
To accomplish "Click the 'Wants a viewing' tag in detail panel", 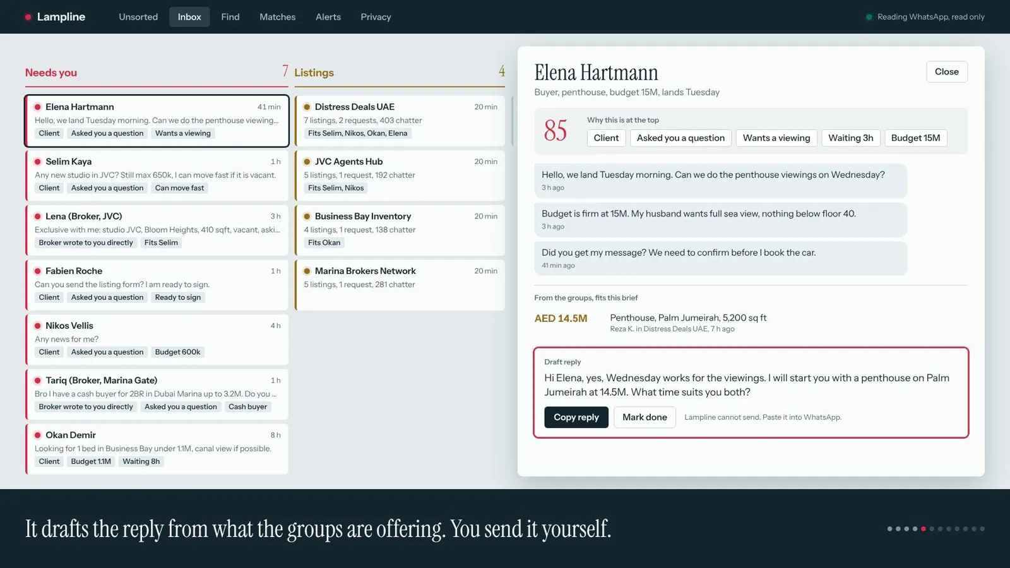I will pyautogui.click(x=776, y=138).
